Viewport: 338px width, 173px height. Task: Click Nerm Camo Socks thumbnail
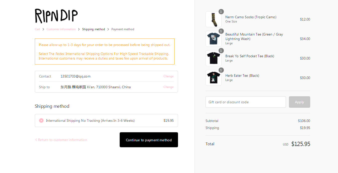click(x=214, y=19)
